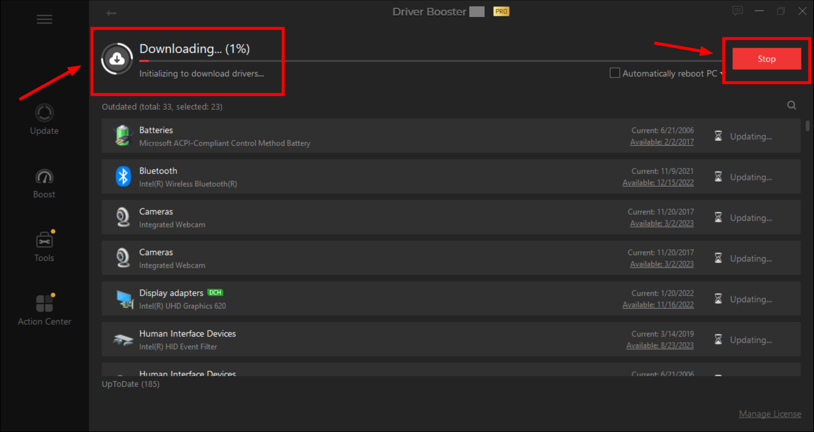This screenshot has height=432, width=814.
Task: Open Available 11/16/2022 link for Display adapters
Action: point(658,305)
